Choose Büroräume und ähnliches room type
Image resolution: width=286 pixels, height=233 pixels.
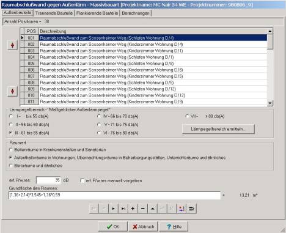(x=11, y=166)
